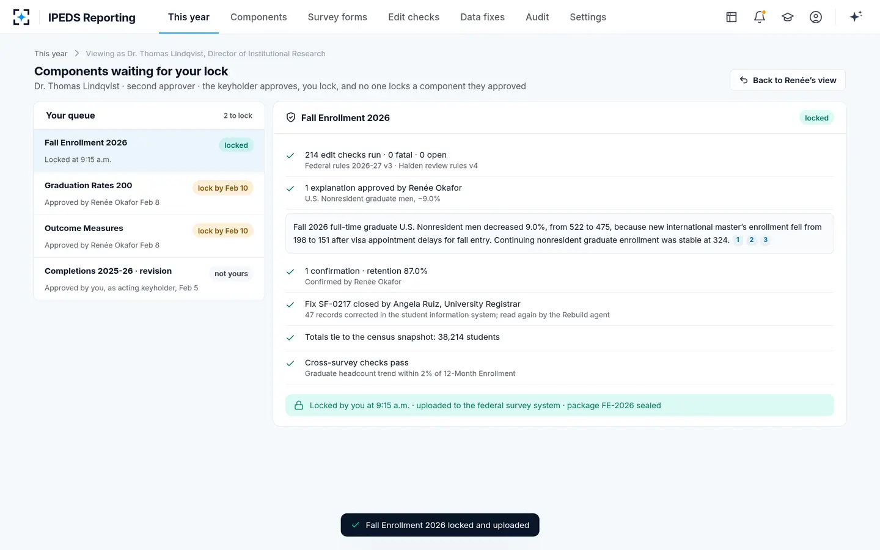
Task: Click the "Fall Enrollment 2026 locked and uploaded" toast text
Action: (447, 525)
